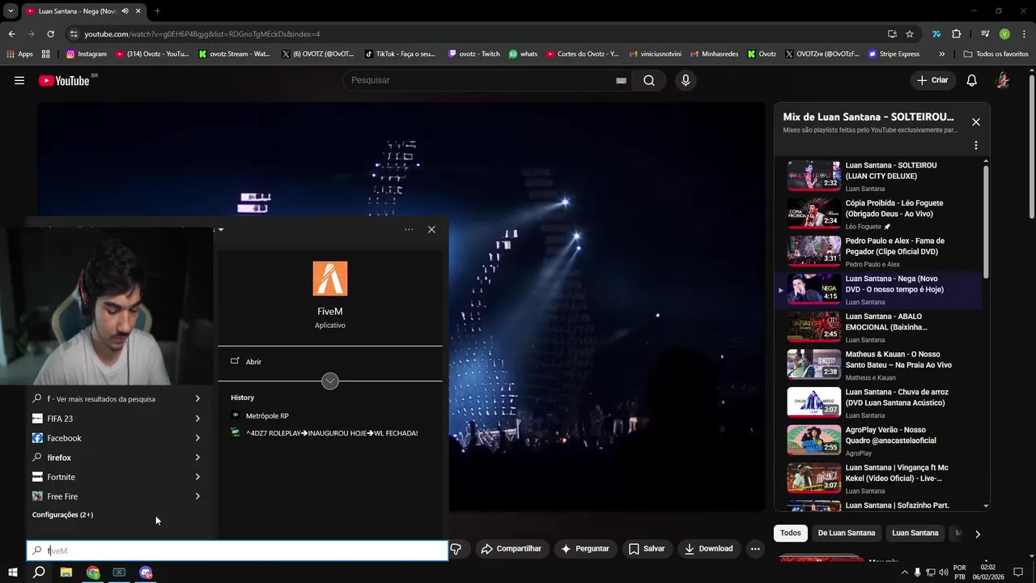Open the volume control in system tray

(945, 572)
